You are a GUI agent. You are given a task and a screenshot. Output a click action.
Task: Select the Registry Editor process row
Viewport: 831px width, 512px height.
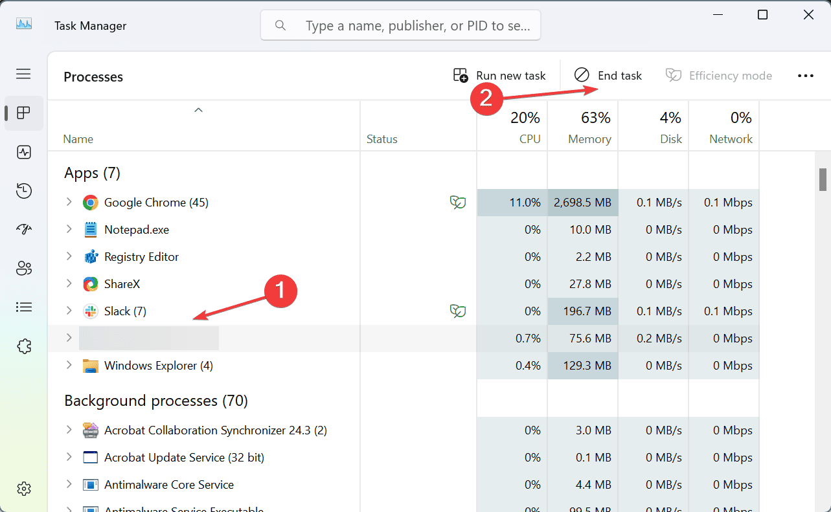(141, 257)
